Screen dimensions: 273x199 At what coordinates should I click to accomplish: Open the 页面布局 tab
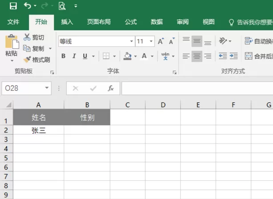point(99,22)
